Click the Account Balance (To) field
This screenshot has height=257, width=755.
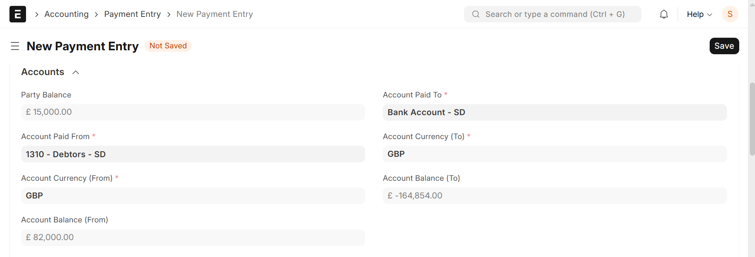pyautogui.click(x=554, y=196)
